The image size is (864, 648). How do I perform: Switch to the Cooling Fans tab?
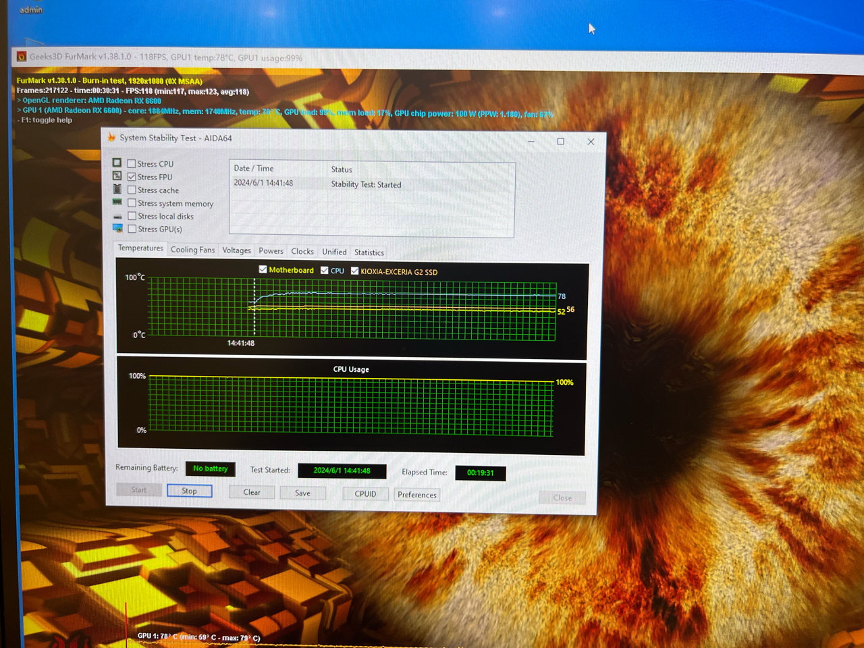pos(192,249)
